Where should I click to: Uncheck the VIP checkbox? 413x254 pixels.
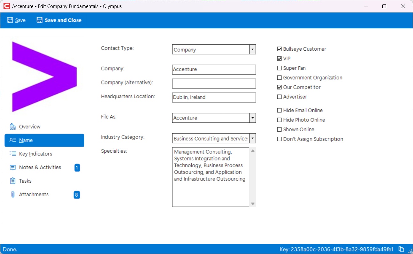pos(279,59)
